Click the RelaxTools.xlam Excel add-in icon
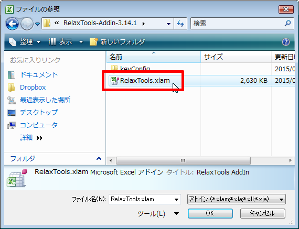 pyautogui.click(x=114, y=81)
